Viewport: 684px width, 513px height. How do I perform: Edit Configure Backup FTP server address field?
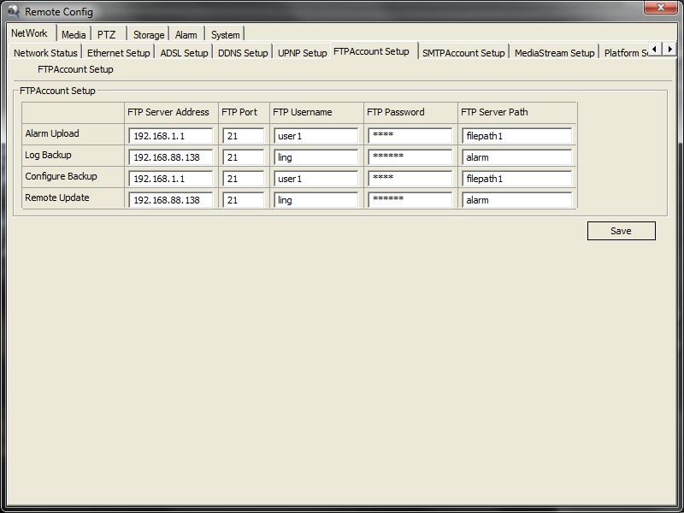(x=170, y=179)
